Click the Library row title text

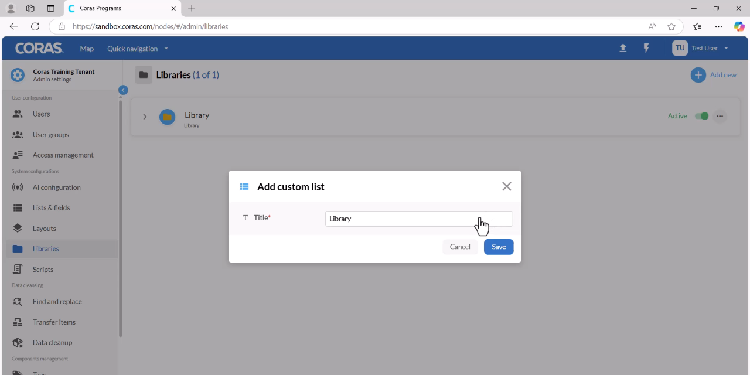pyautogui.click(x=197, y=115)
